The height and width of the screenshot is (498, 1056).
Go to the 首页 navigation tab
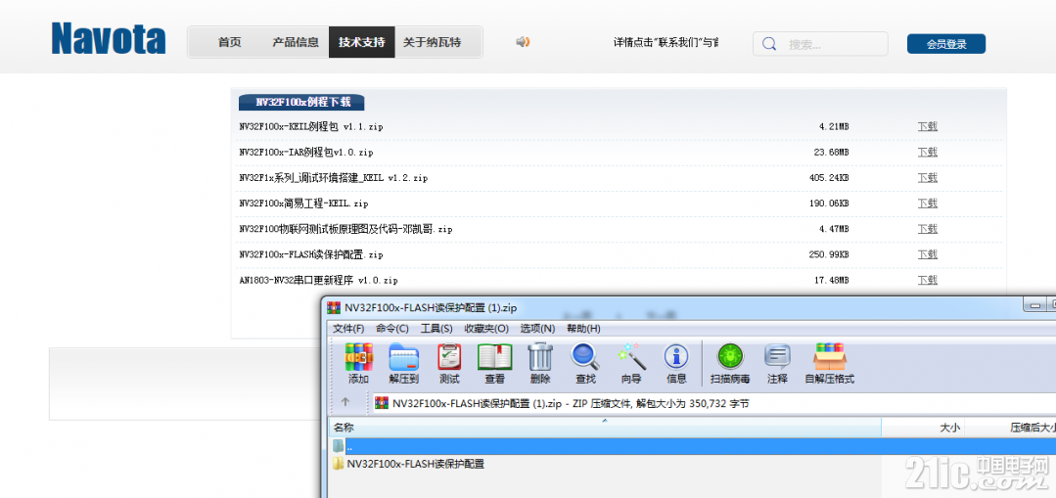(229, 42)
